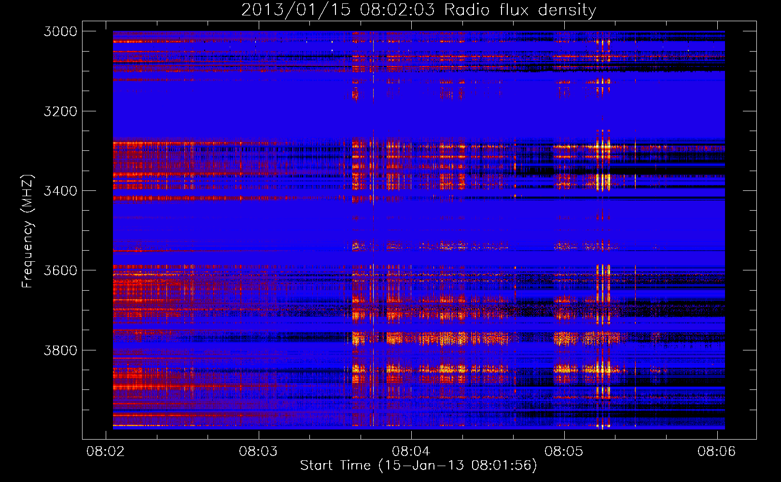Click the 08:06 time tick label

(717, 451)
